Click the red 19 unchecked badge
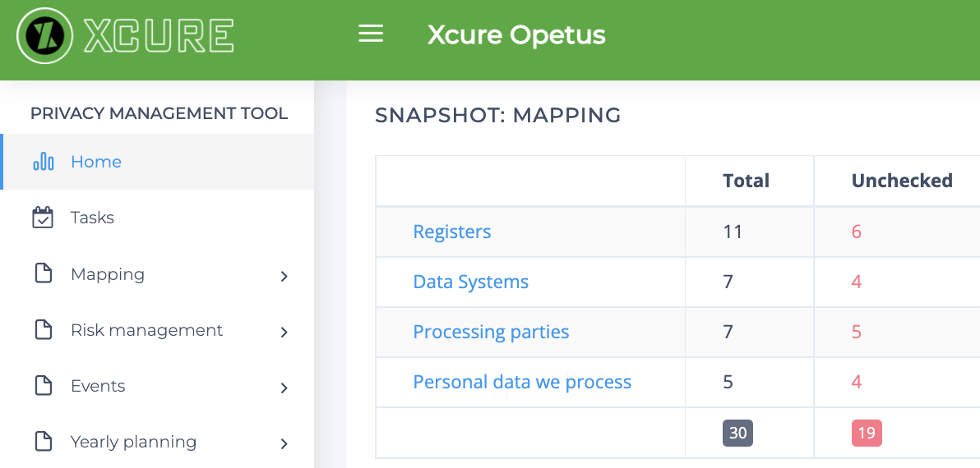Image resolution: width=980 pixels, height=468 pixels. pyautogui.click(x=867, y=433)
